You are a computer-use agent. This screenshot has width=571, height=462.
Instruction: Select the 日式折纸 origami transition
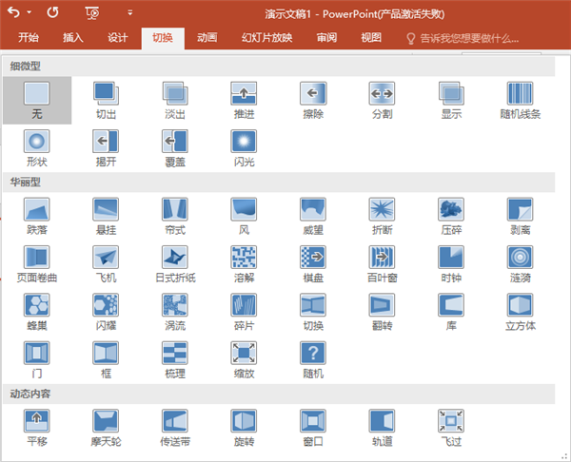tap(175, 264)
